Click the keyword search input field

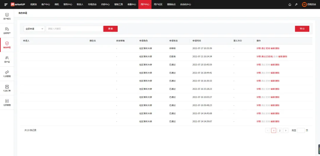pyautogui.click(x=74, y=29)
